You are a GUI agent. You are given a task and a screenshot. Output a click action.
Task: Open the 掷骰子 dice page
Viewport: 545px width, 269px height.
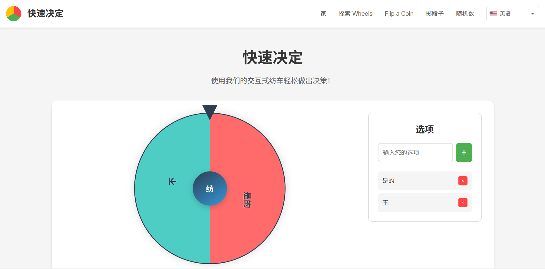[435, 14]
